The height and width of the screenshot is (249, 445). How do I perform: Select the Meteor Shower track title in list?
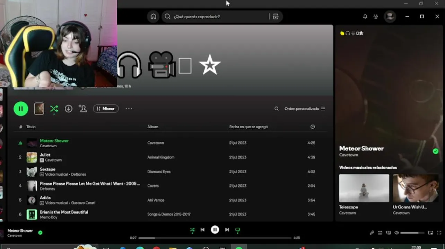(54, 140)
